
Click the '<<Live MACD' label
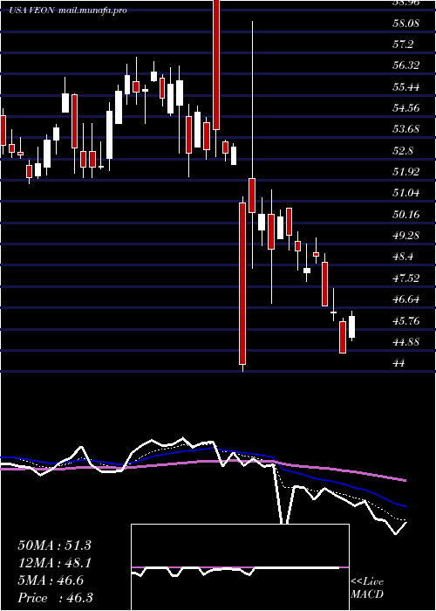(x=367, y=588)
